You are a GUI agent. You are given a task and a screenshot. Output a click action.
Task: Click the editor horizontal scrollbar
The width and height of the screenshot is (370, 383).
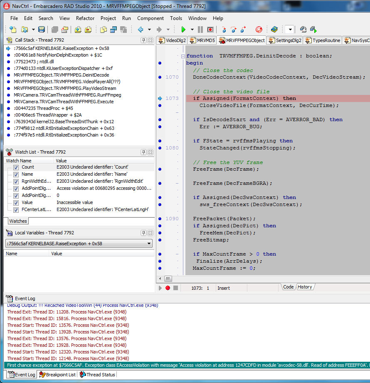[168, 279]
